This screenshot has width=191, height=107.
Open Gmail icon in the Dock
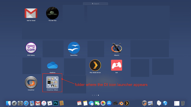point(38,103)
